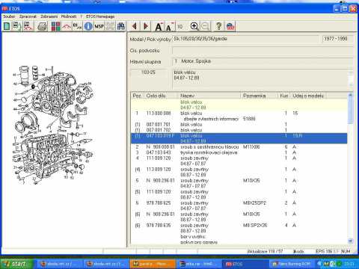
Task: Click the Windows Start button
Action: coord(16,264)
